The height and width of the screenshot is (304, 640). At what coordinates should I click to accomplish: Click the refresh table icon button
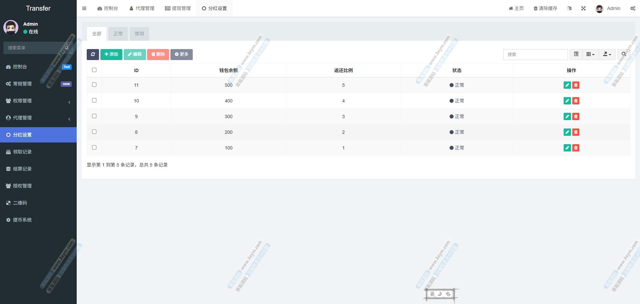coord(93,54)
